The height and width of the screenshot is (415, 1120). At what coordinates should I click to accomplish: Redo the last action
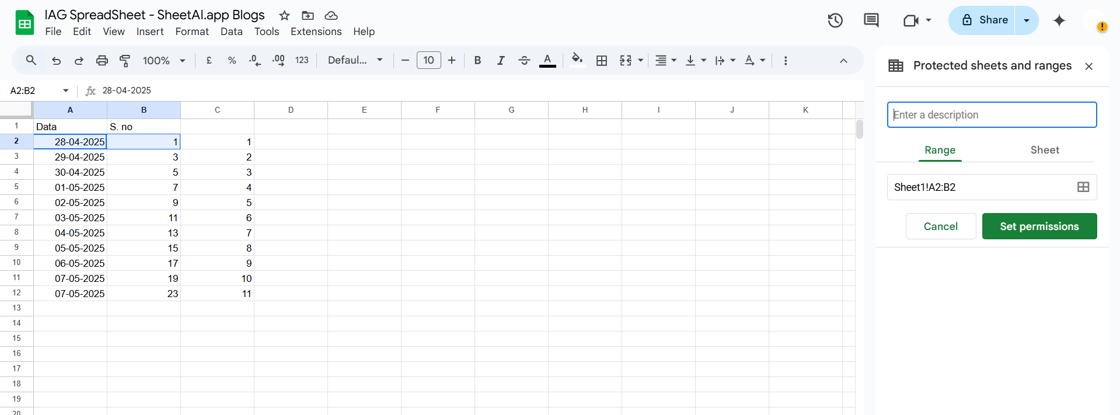(79, 60)
